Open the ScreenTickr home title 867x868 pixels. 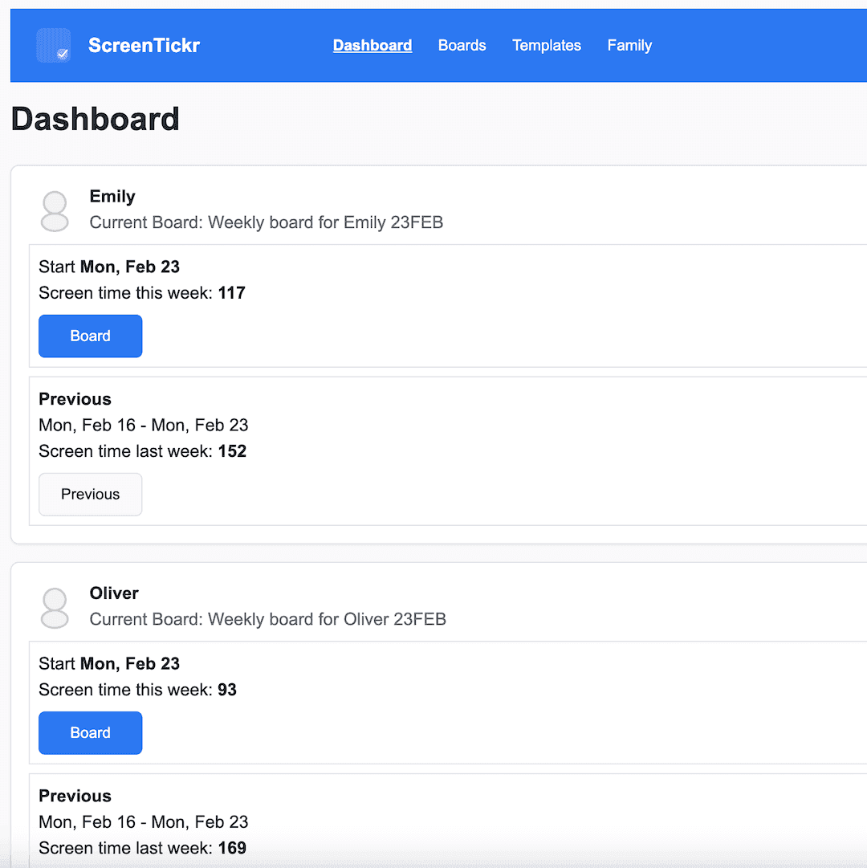click(x=144, y=46)
